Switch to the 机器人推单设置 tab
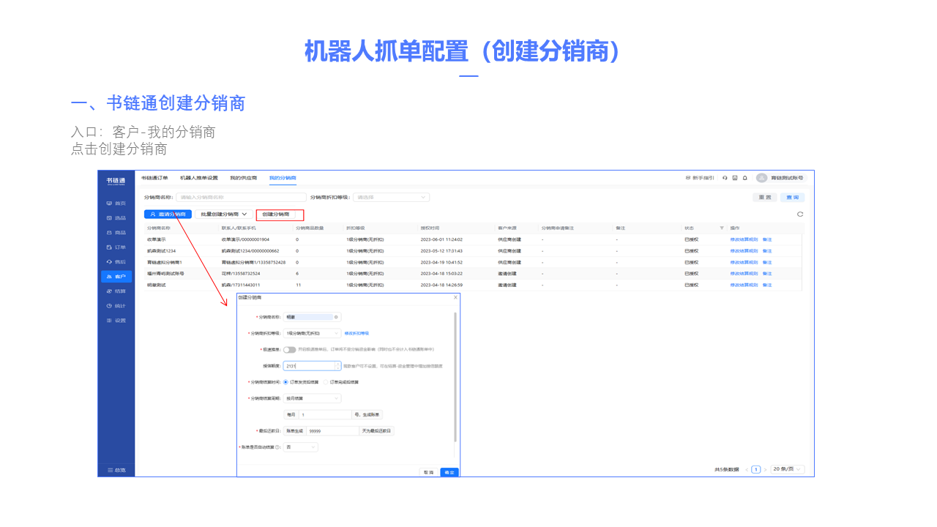The image size is (937, 527). coord(199,178)
